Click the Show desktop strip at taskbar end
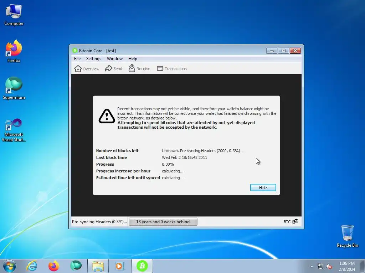 tap(363, 266)
